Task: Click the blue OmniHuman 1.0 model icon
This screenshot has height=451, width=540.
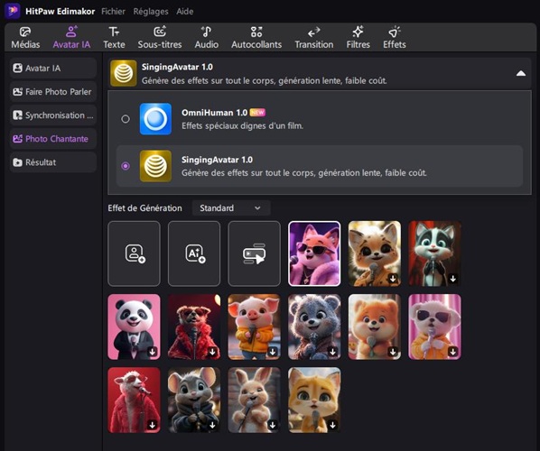Action: click(155, 119)
